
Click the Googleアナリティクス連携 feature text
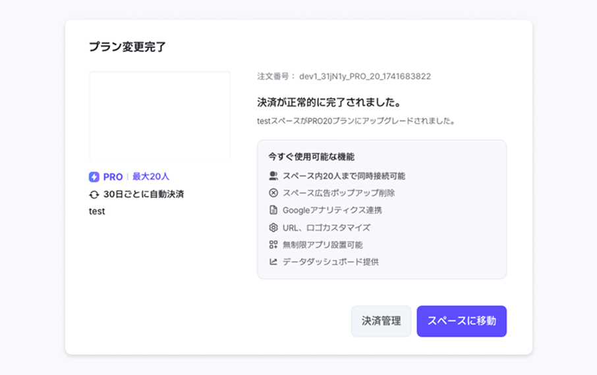pos(332,211)
